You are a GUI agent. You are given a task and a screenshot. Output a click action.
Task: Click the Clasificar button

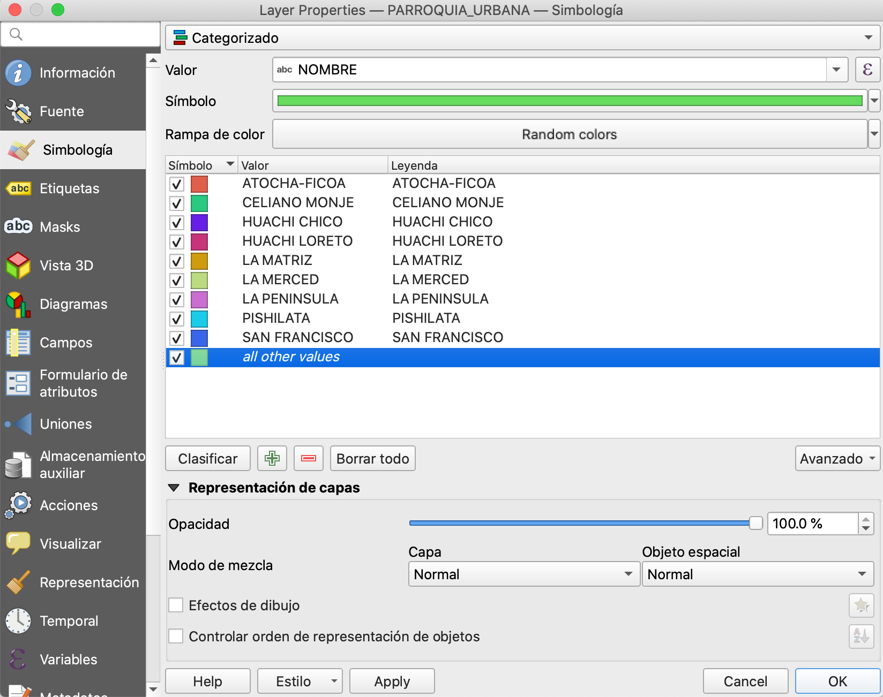[207, 459]
